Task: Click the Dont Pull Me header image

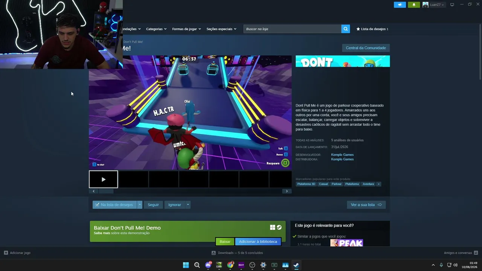Action: (343, 61)
